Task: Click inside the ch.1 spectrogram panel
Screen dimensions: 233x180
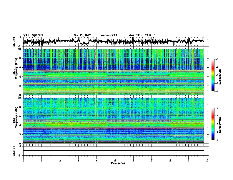Action: pos(114,72)
